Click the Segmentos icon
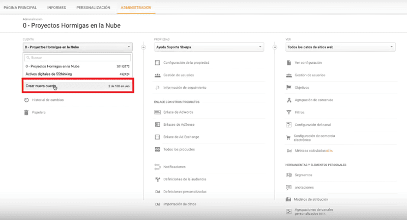Viewport: 407px width, 220px height. [289, 175]
